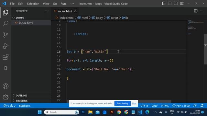Image resolution: width=207 pixels, height=116 pixels.
Task: Open the notifications bell icon
Action: pyautogui.click(x=202, y=106)
